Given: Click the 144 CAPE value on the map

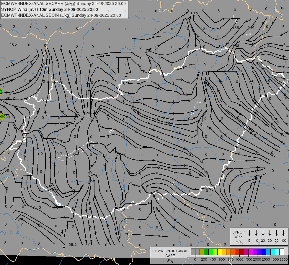Looking at the screenshot, I should point(251,27).
